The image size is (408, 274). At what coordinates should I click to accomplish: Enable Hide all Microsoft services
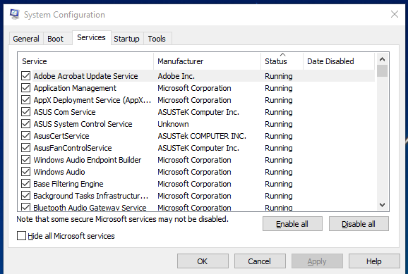click(21, 236)
